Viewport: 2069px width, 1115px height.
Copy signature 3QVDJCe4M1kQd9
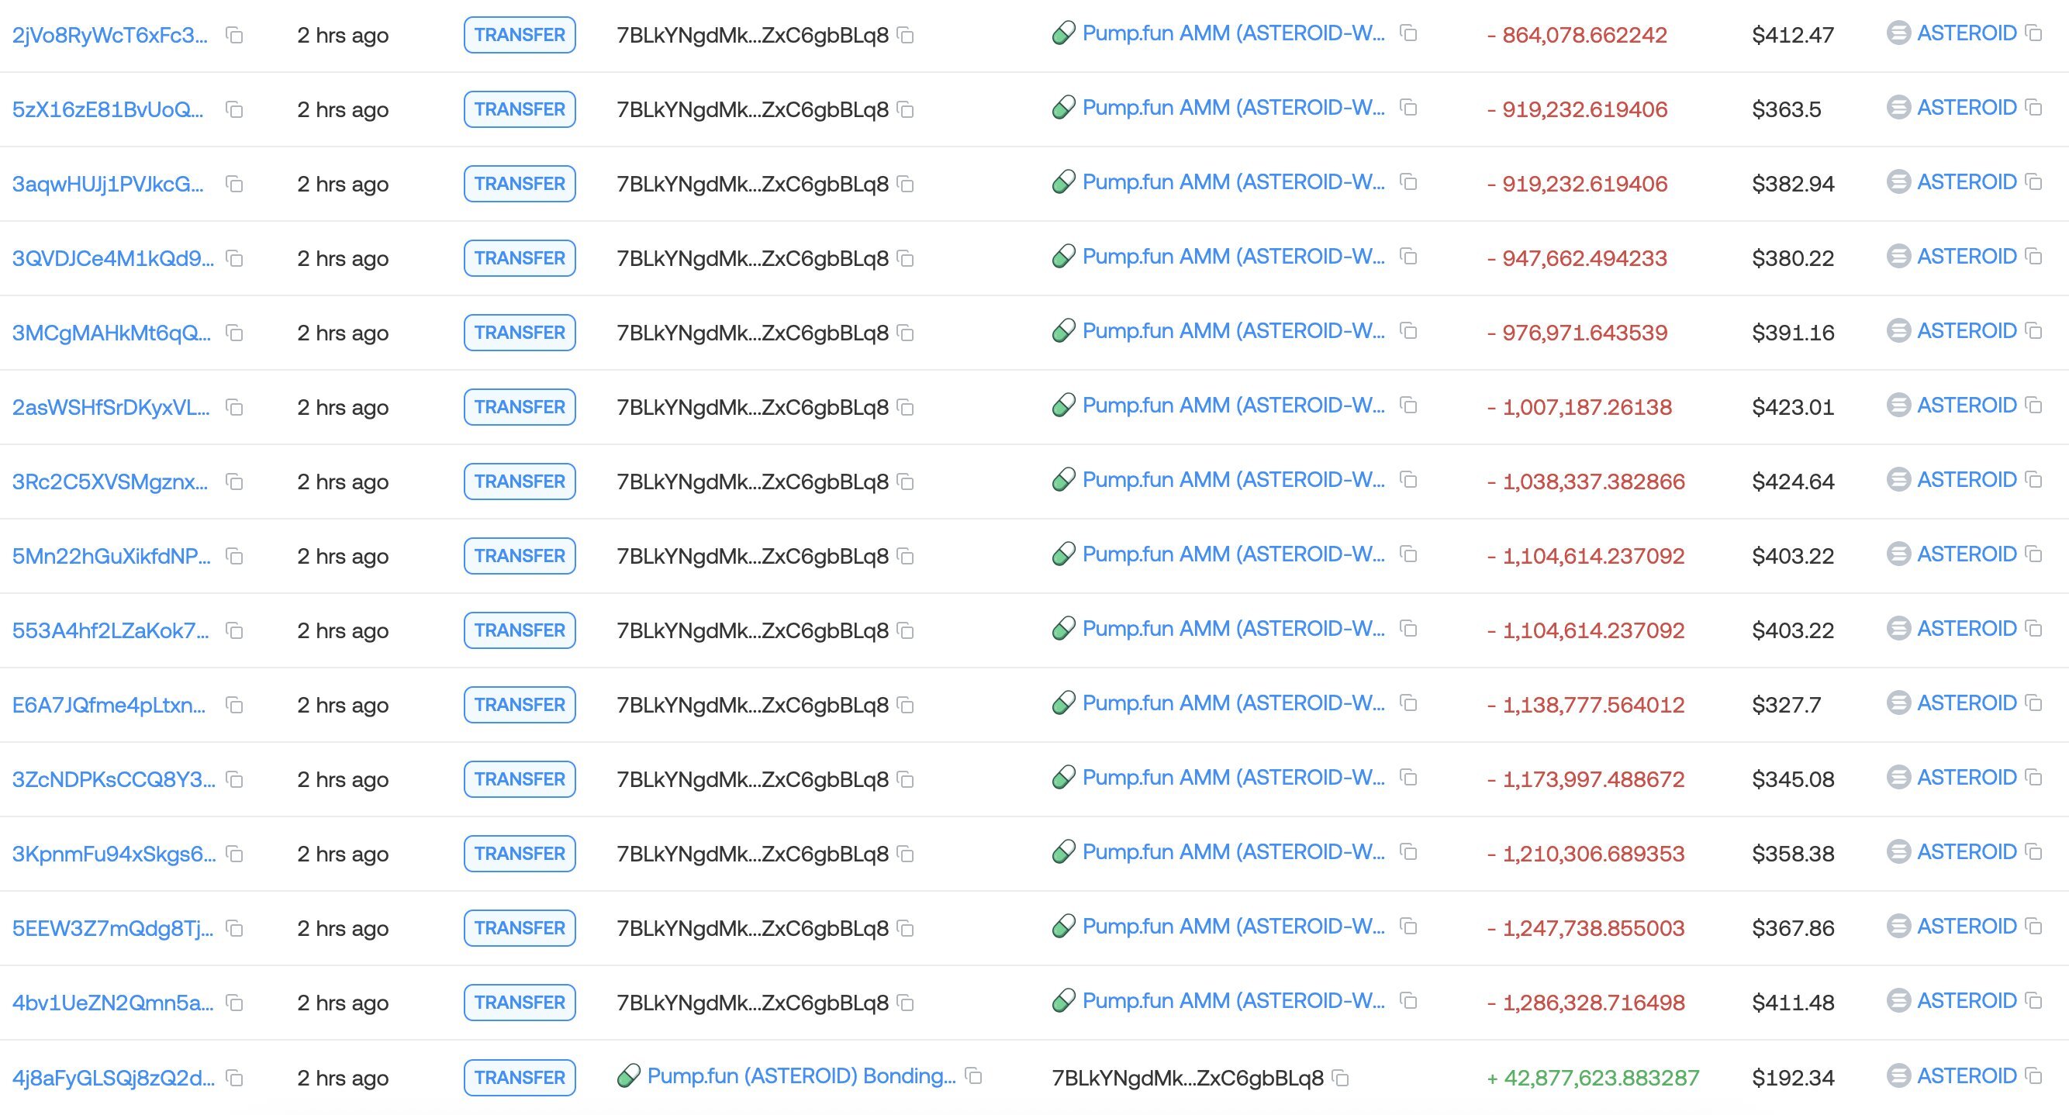(x=234, y=259)
